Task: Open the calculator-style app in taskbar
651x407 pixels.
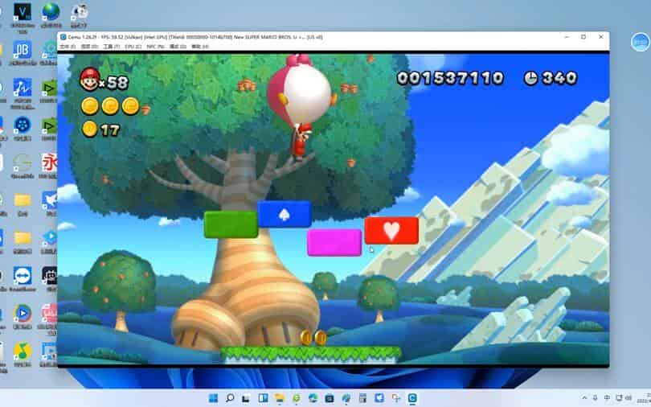Action: [x=362, y=398]
